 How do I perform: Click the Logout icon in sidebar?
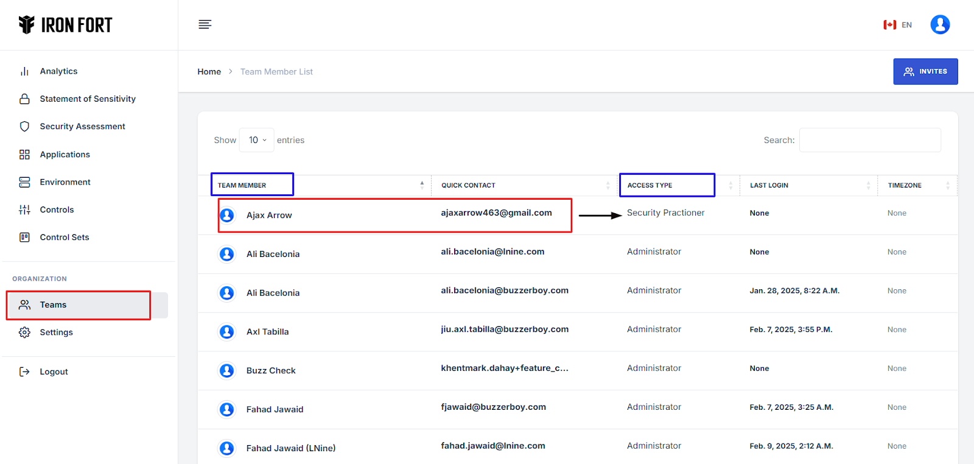click(24, 371)
